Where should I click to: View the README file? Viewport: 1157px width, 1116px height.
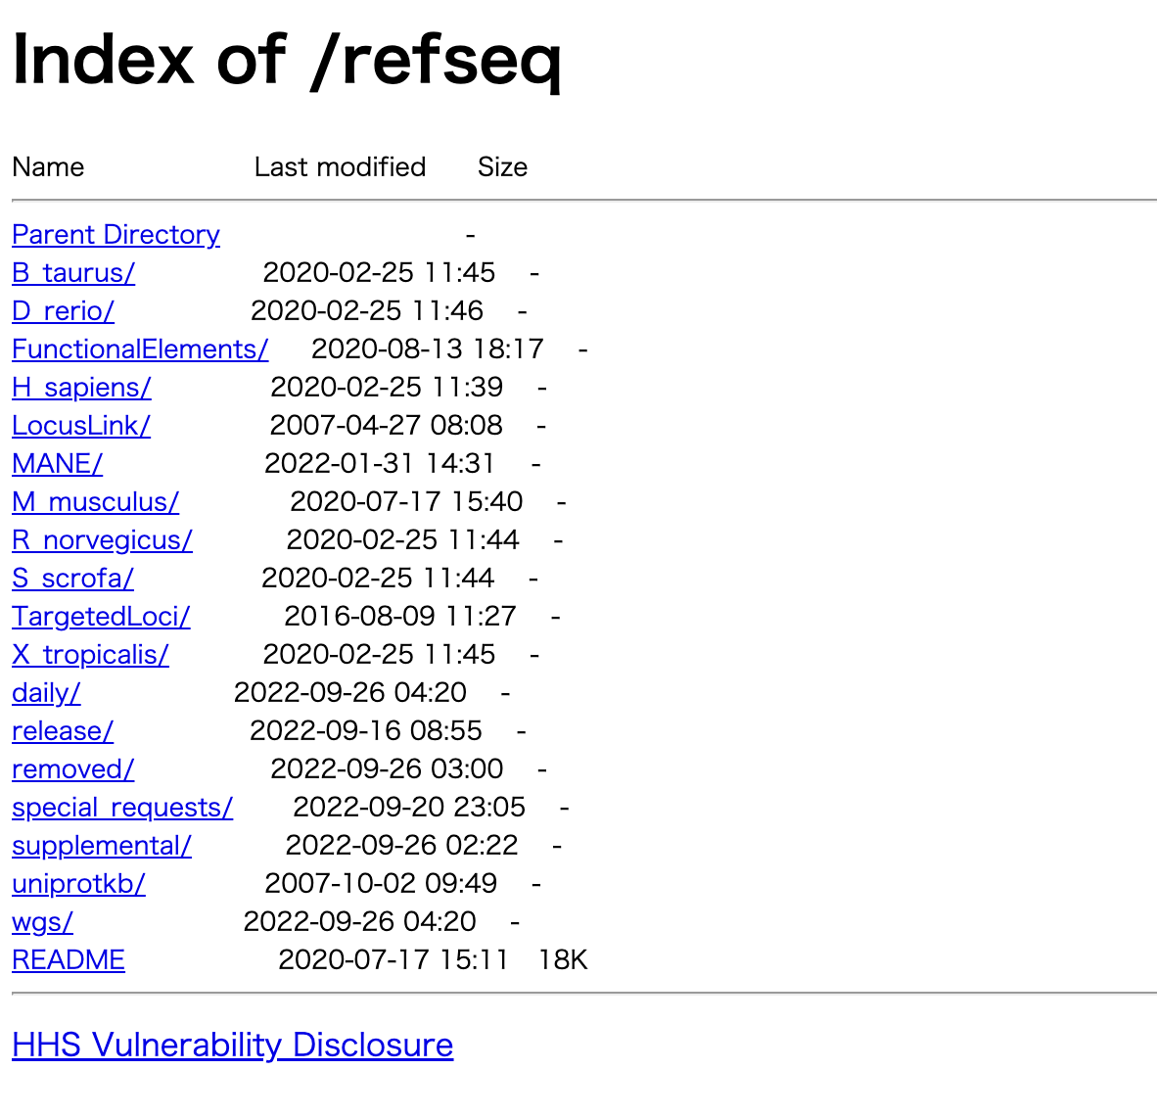pyautogui.click(x=69, y=960)
